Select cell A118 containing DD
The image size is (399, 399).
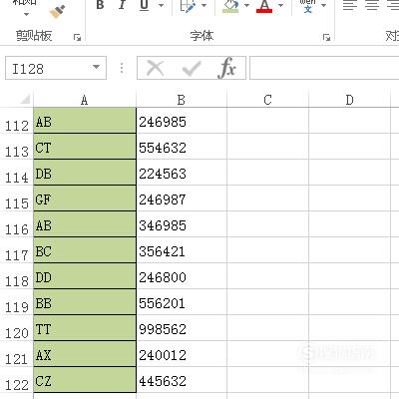pyautogui.click(x=85, y=276)
